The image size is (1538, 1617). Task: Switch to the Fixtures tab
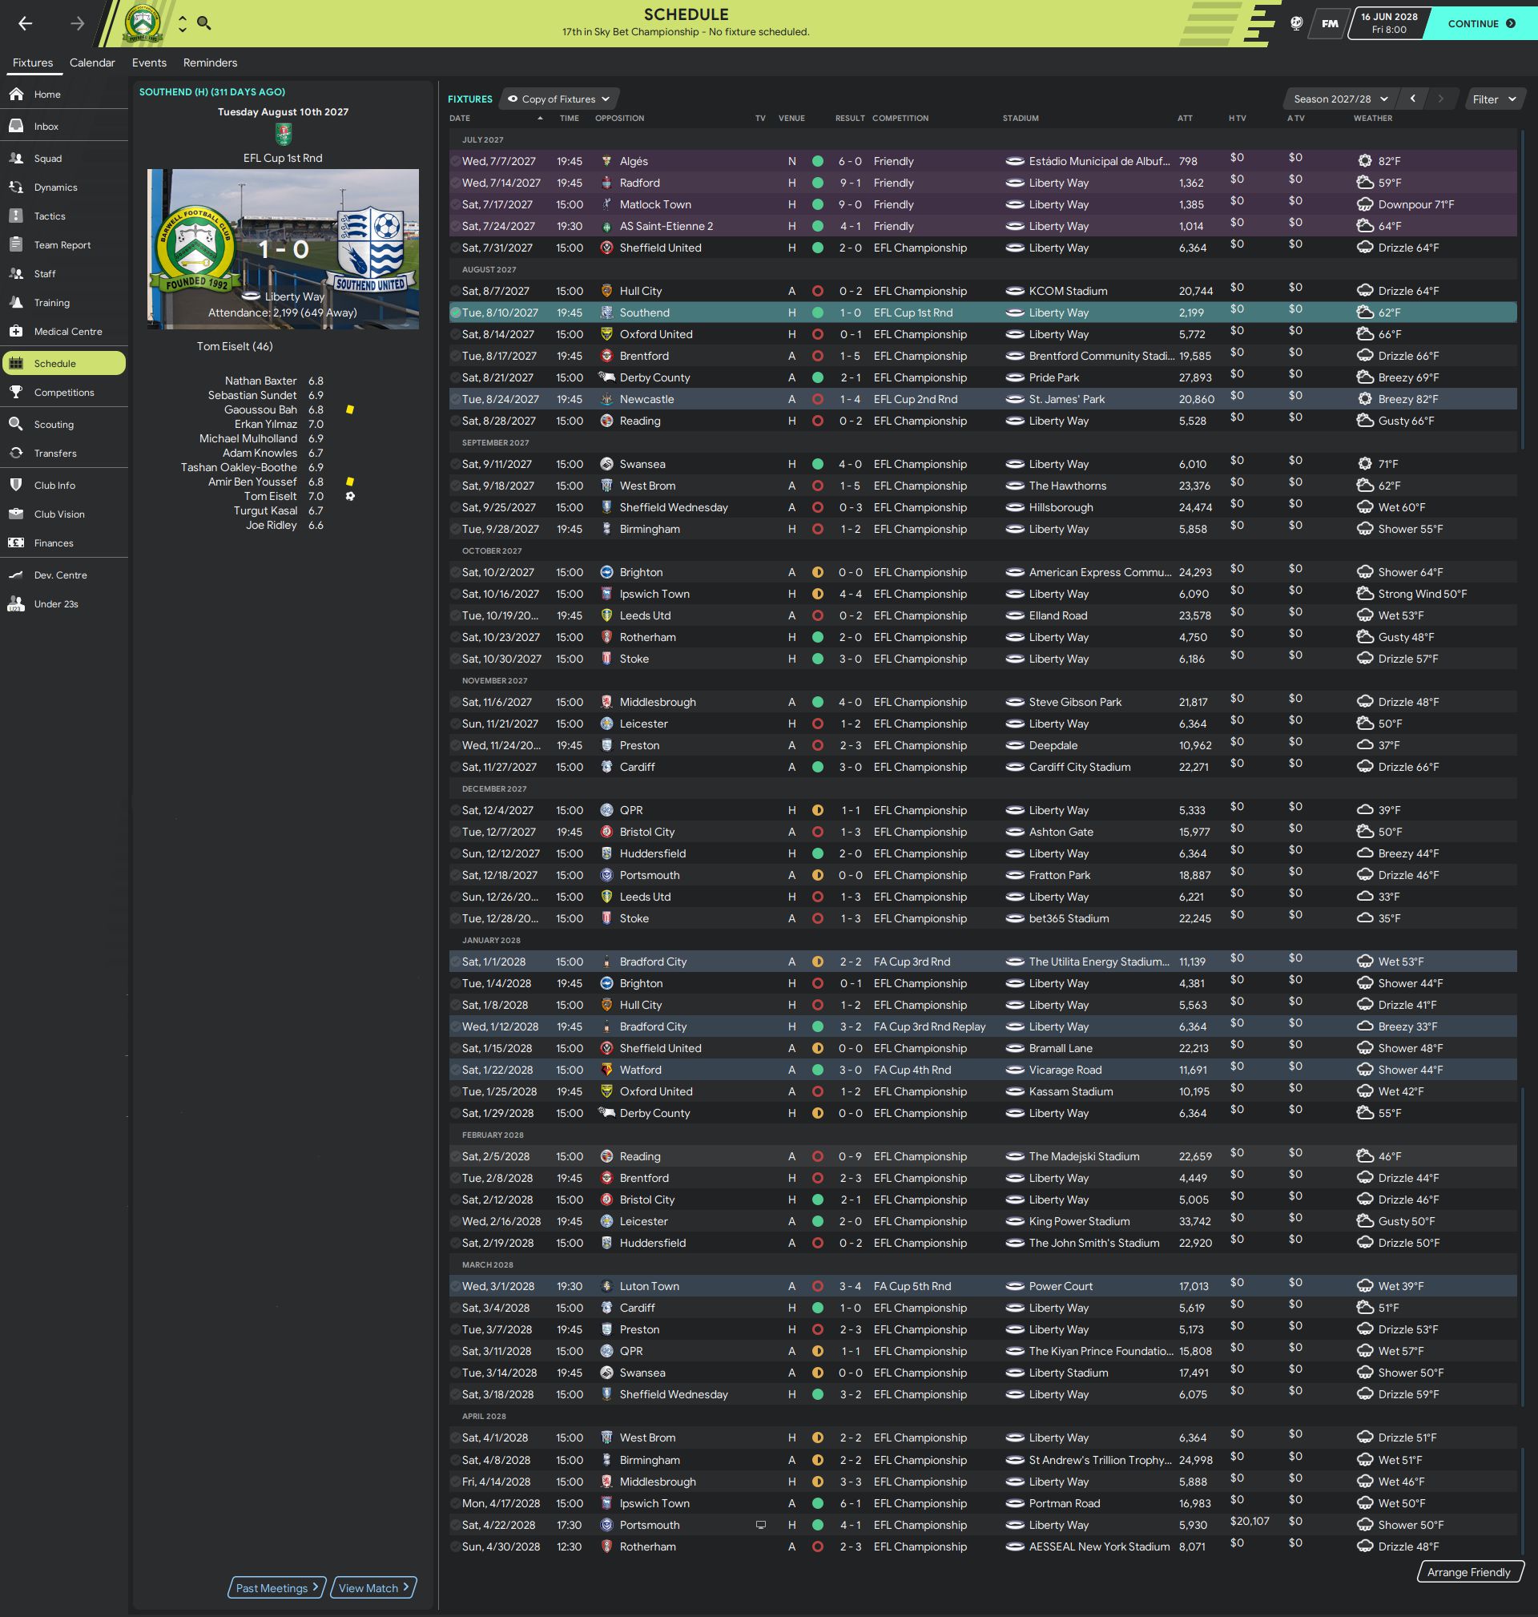coord(33,63)
